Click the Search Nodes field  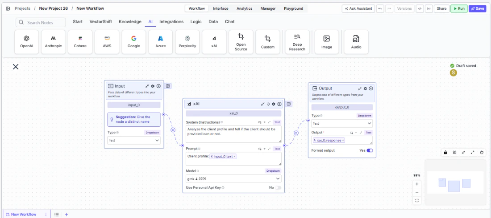click(x=41, y=23)
